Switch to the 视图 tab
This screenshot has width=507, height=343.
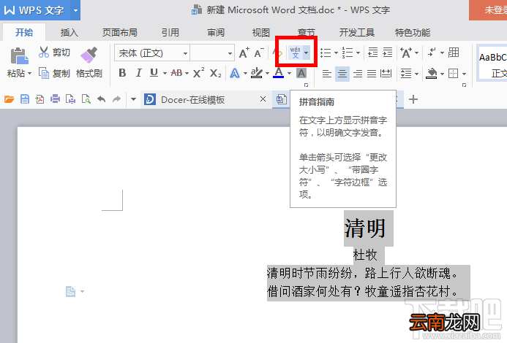tap(261, 32)
